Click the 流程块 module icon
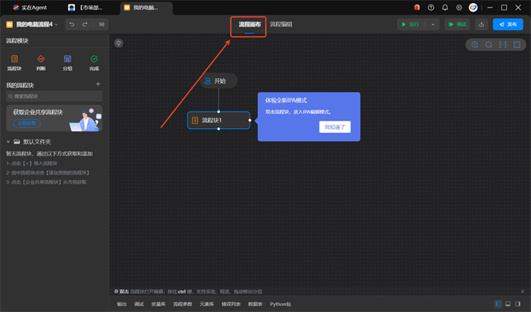This screenshot has width=531, height=312. (14, 60)
